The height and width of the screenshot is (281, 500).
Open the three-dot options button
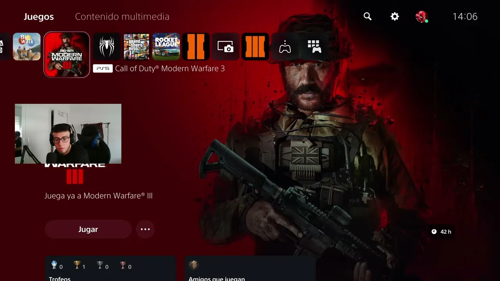[145, 229]
